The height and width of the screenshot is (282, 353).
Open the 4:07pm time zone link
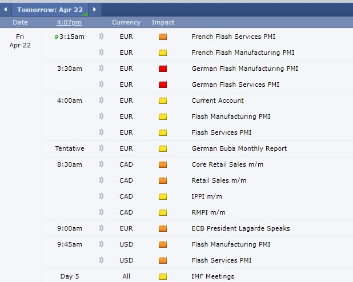coord(69,22)
